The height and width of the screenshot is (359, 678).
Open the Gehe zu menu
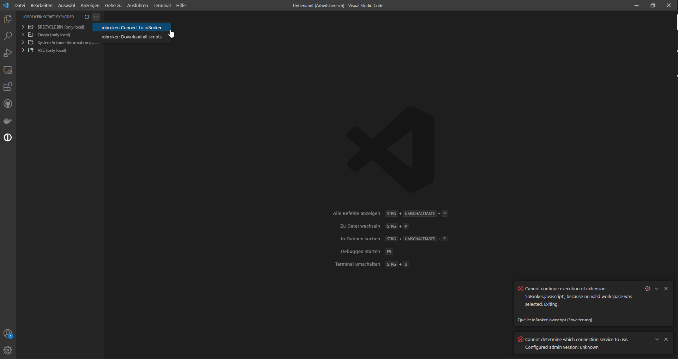(x=113, y=5)
